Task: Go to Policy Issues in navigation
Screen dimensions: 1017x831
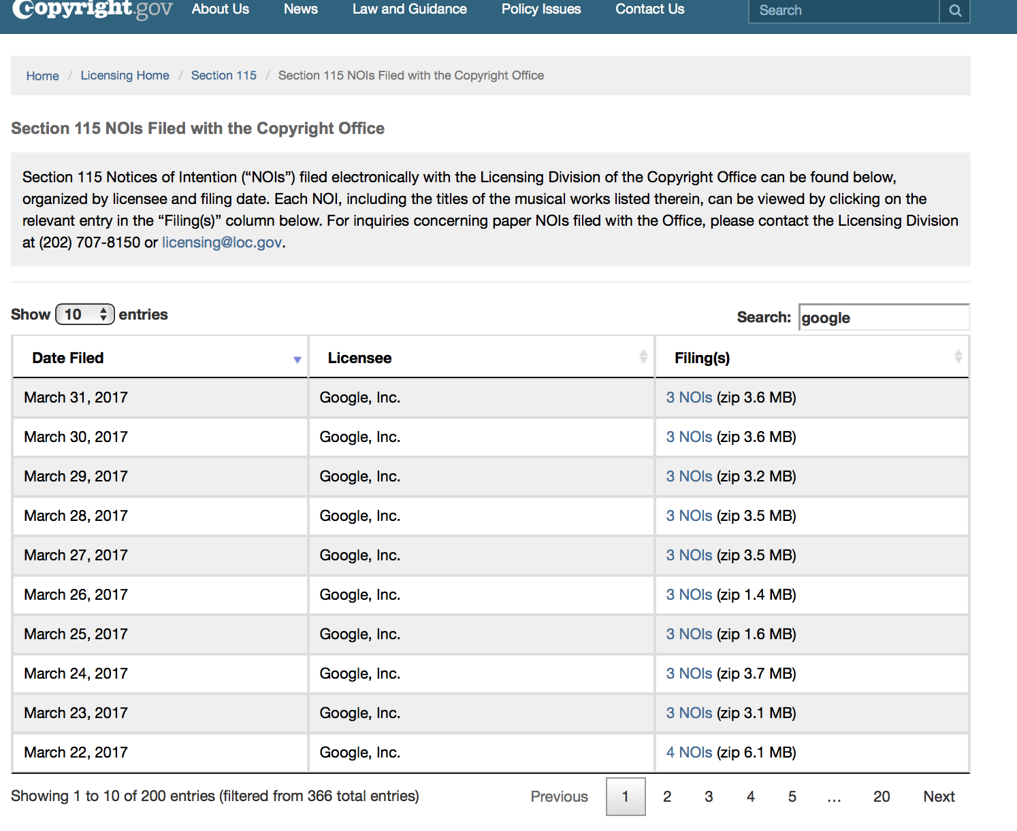Action: tap(540, 10)
